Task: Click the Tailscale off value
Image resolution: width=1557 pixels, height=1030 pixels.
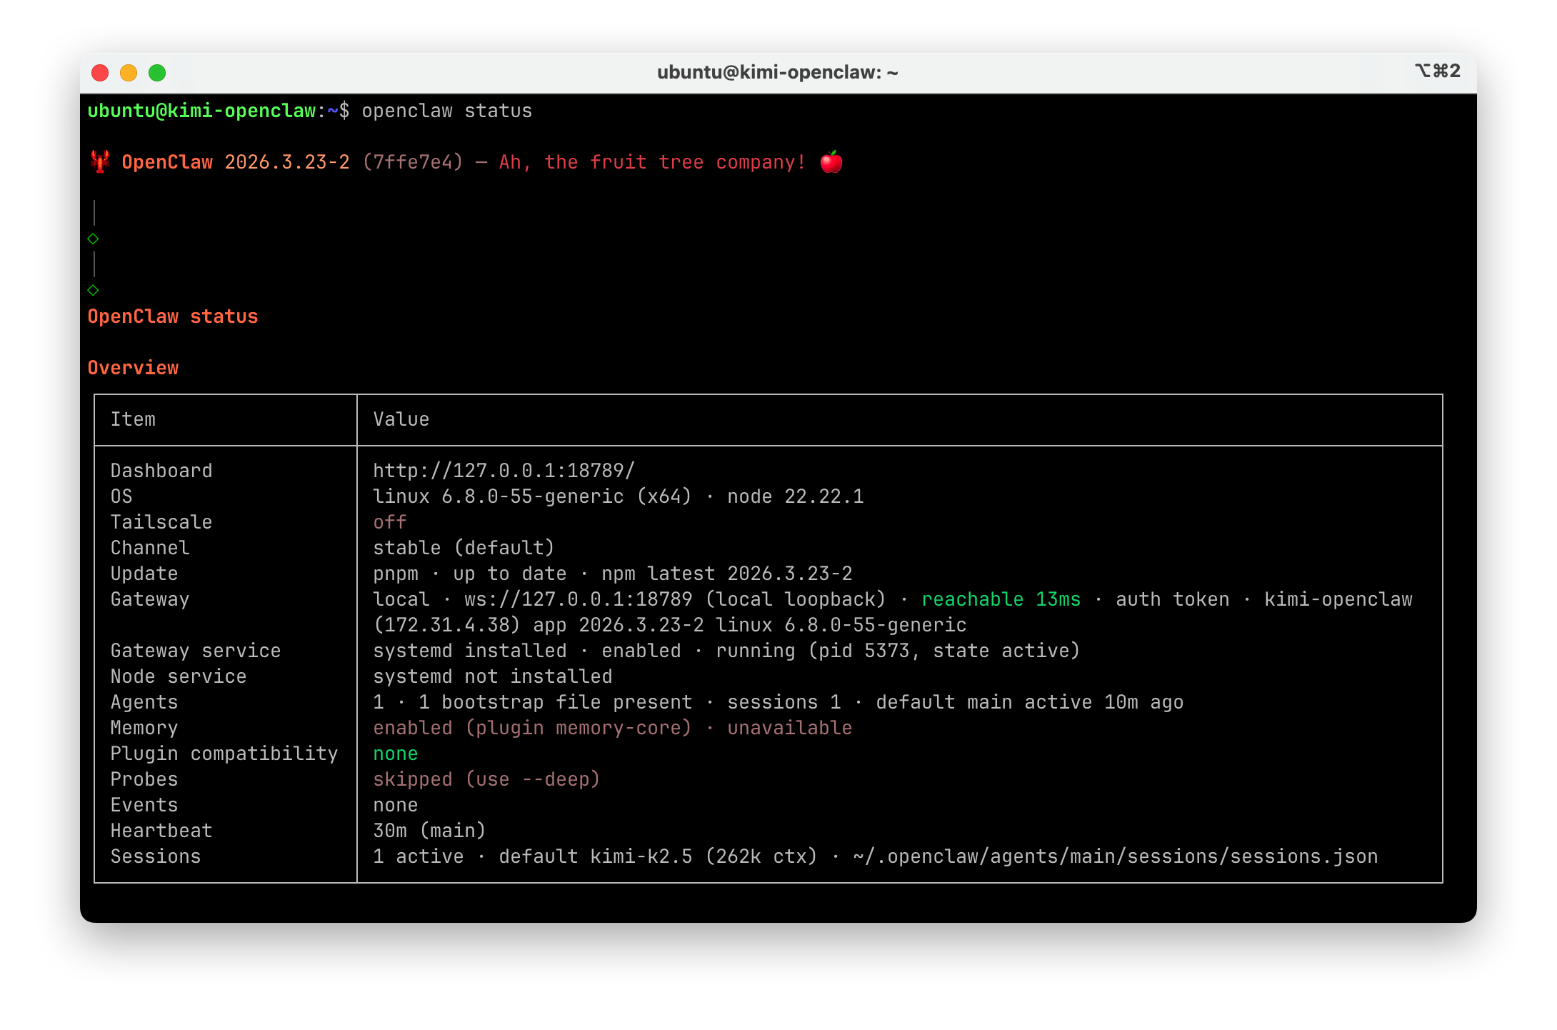Action: (x=390, y=522)
